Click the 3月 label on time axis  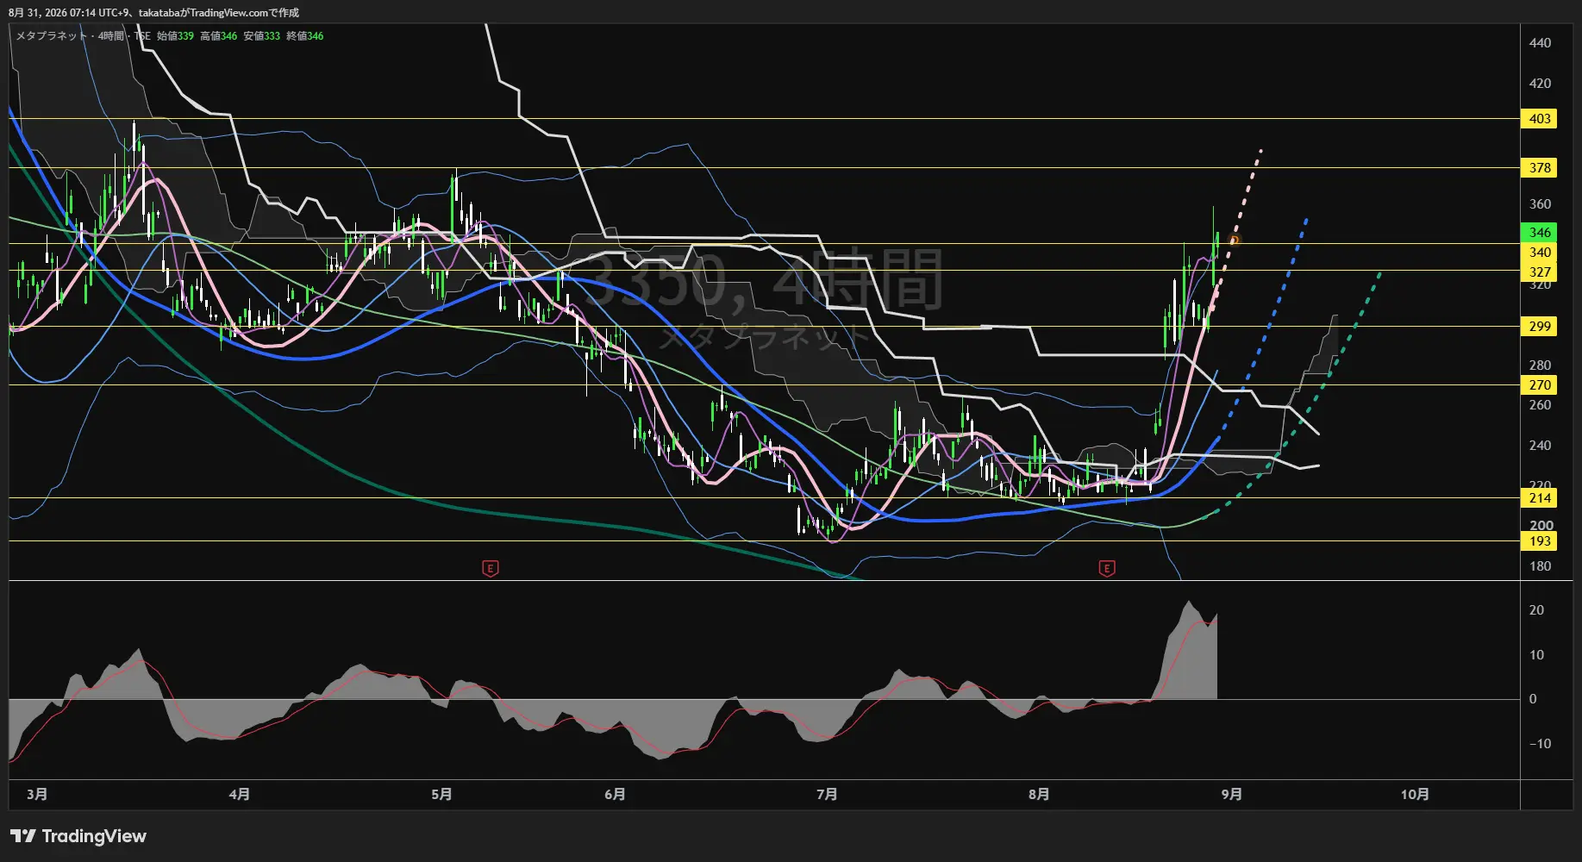(x=37, y=795)
